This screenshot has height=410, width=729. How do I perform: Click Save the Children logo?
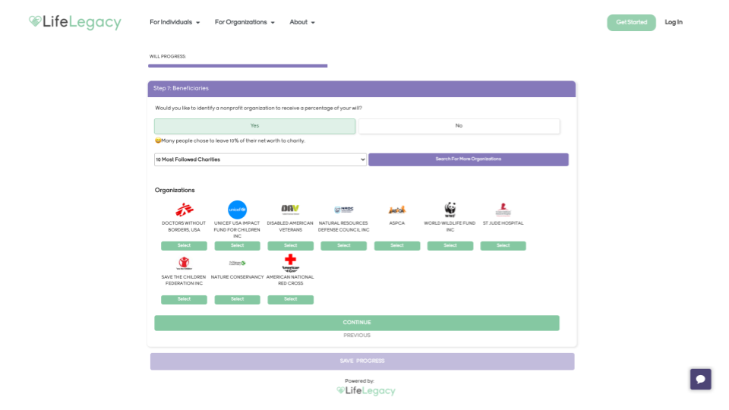point(184,263)
